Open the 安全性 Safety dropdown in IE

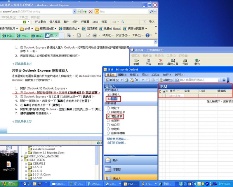tap(123, 35)
